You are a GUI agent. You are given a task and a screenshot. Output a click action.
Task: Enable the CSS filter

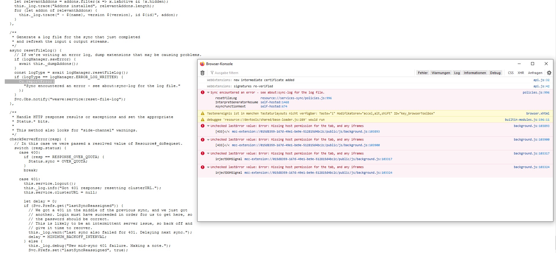511,73
